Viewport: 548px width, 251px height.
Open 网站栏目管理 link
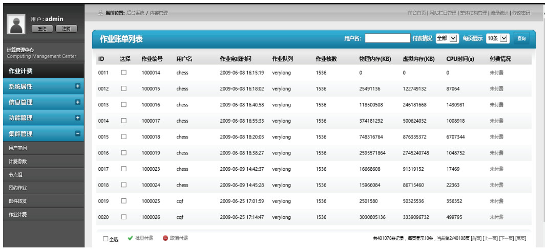443,13
